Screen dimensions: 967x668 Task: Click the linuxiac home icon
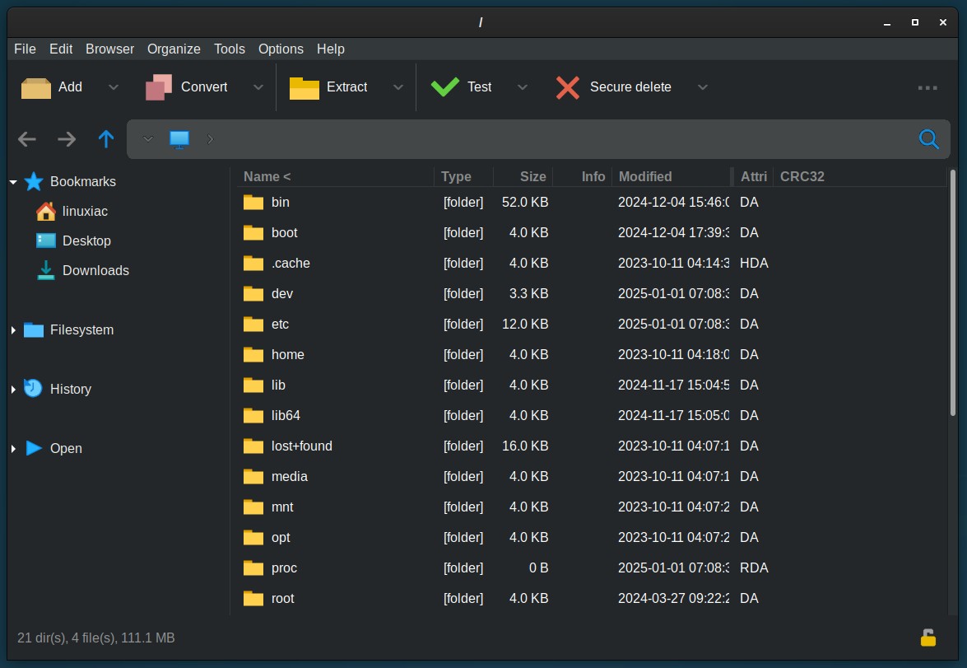click(x=45, y=211)
